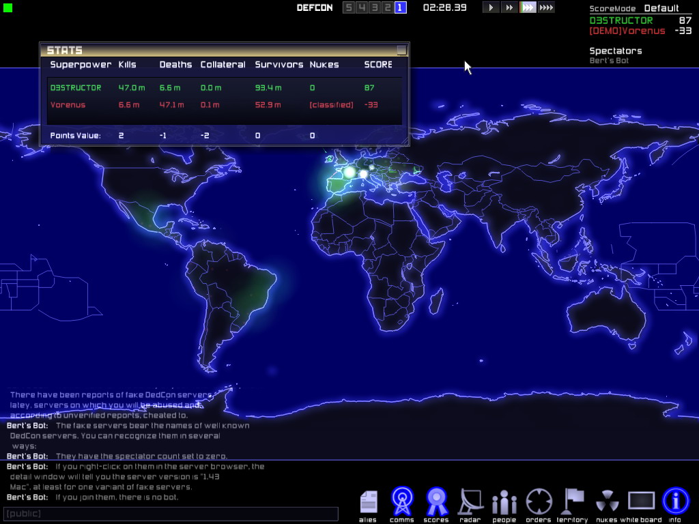Click Vorenus's score -33 in STATS table

[x=371, y=105]
